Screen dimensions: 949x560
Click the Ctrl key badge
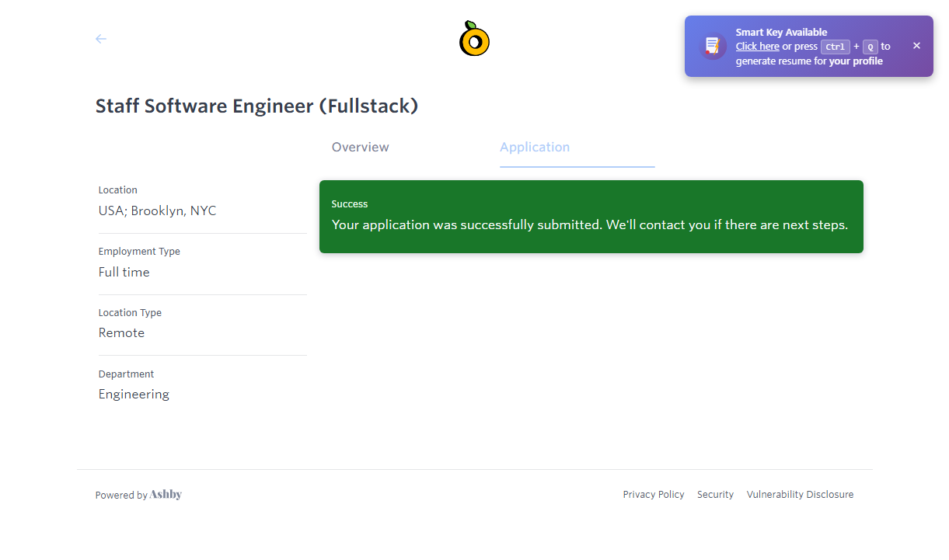pos(835,47)
